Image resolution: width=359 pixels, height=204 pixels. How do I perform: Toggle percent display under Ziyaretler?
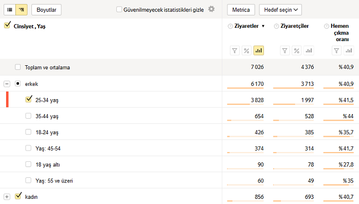click(246, 50)
